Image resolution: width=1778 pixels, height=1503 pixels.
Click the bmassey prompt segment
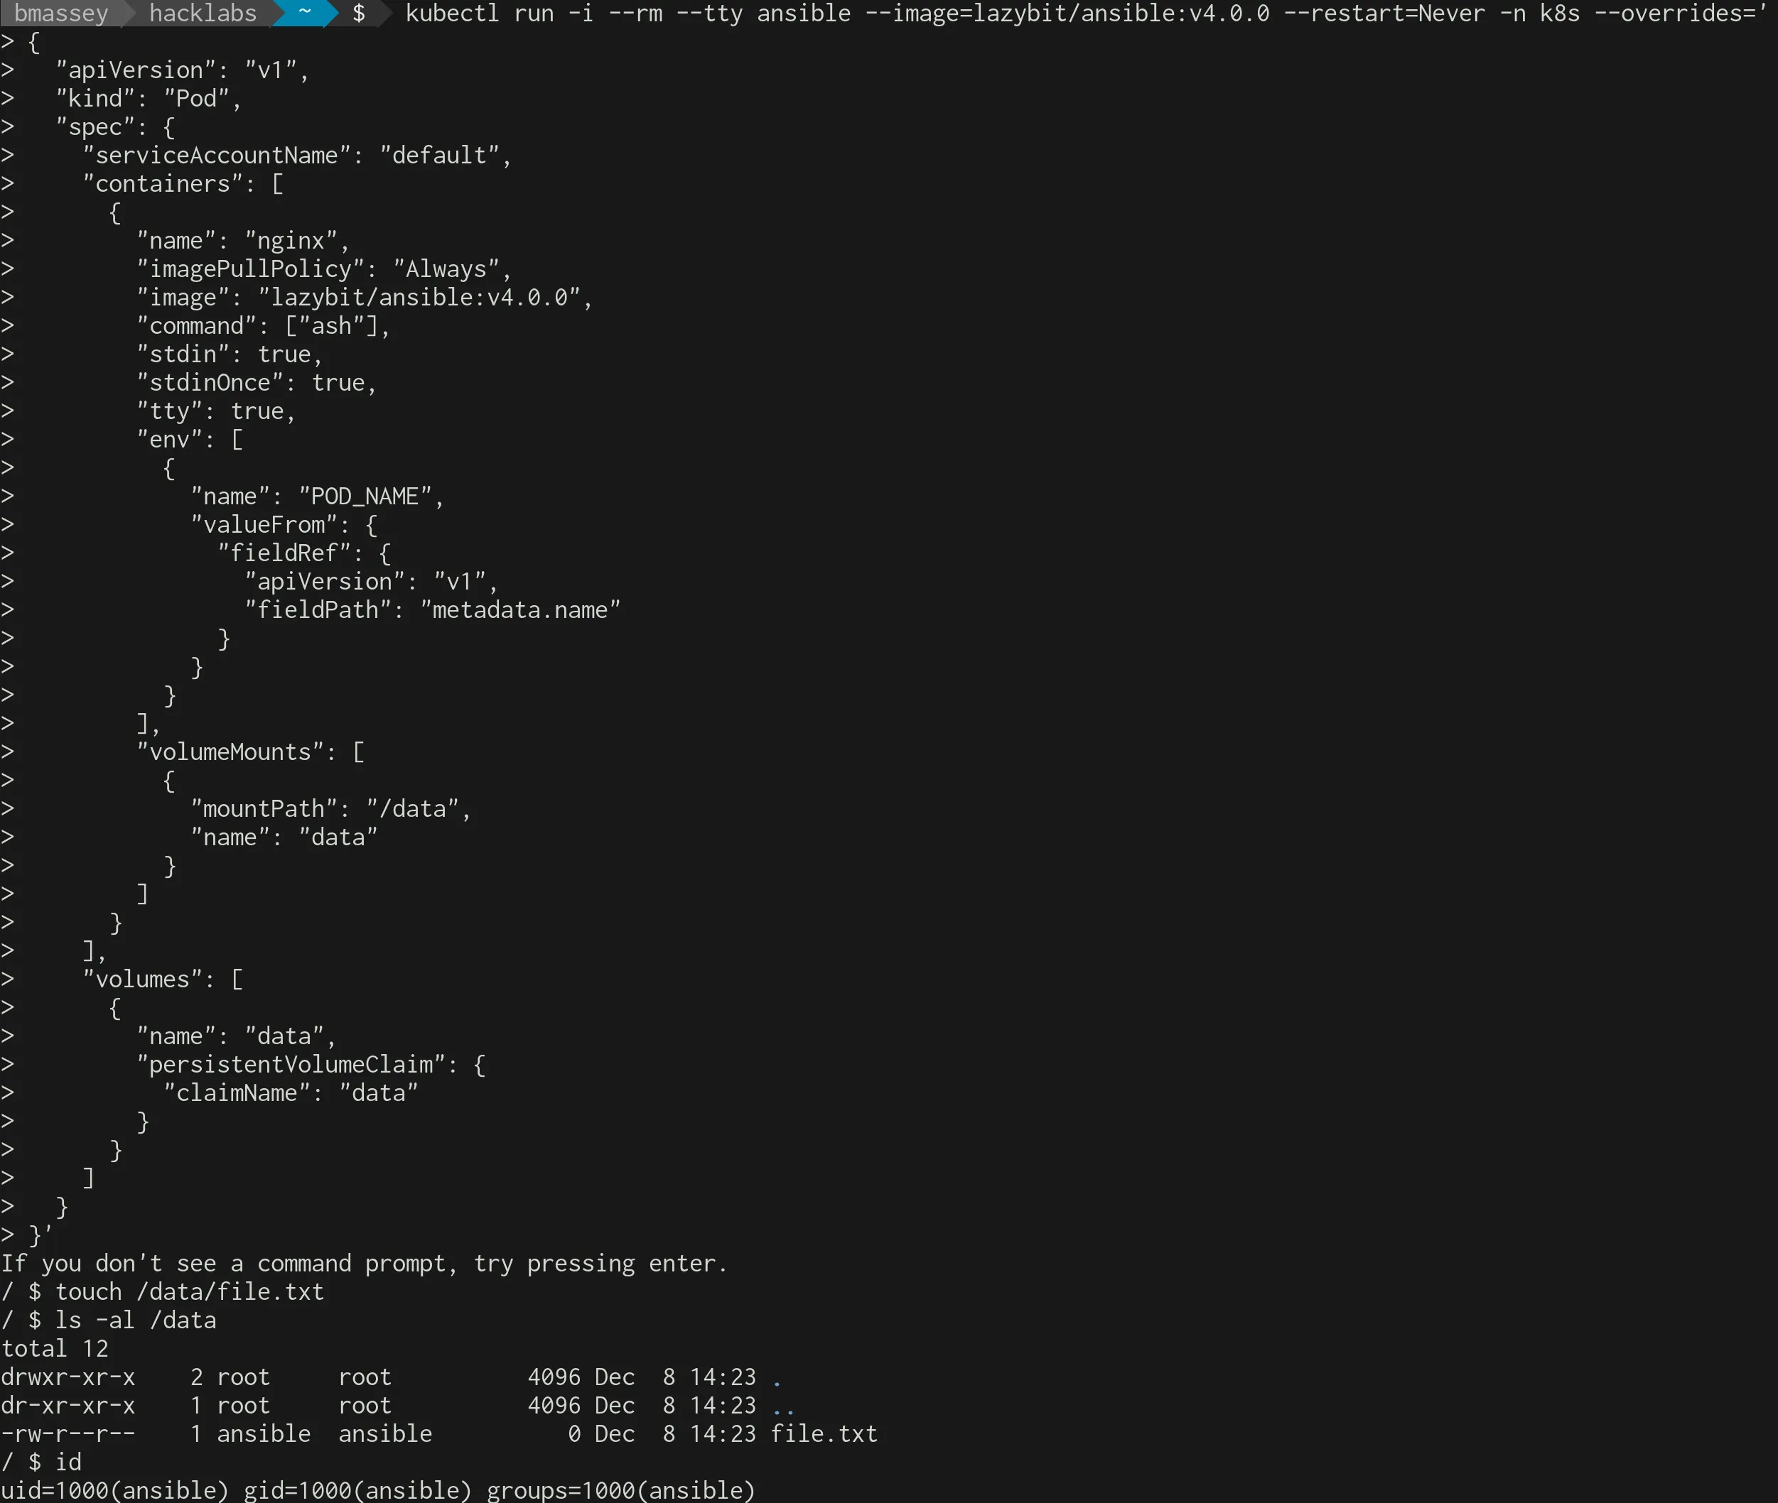coord(60,13)
